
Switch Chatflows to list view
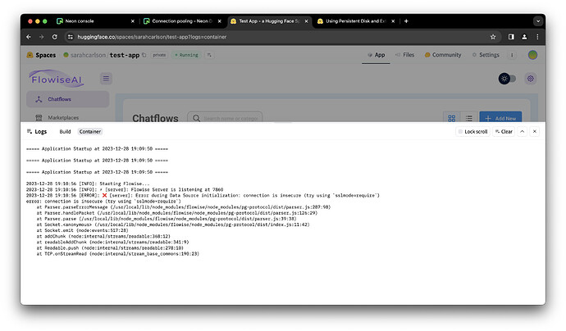coord(469,118)
